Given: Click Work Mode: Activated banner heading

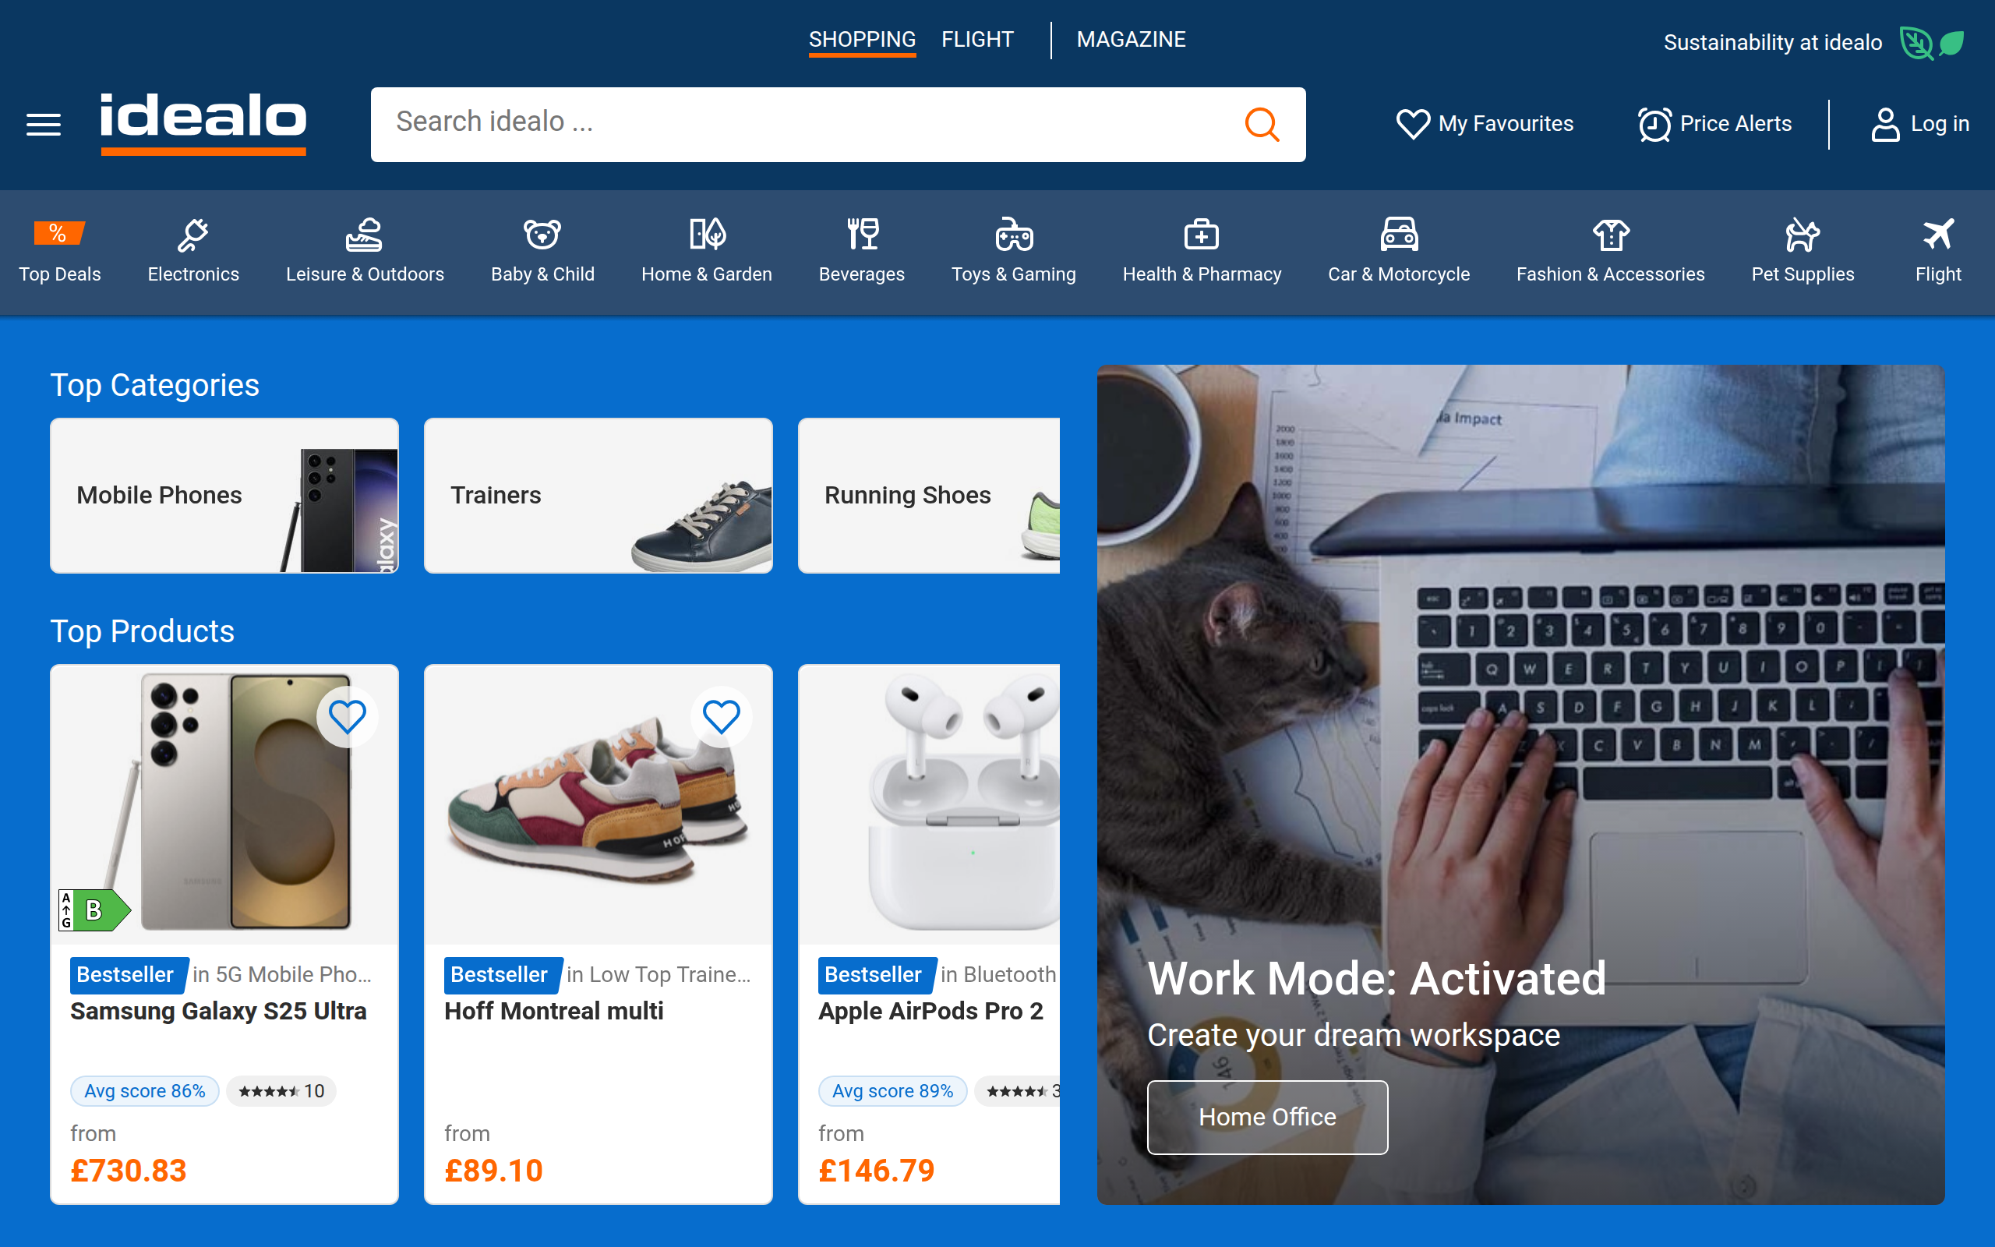Looking at the screenshot, I should point(1377,978).
